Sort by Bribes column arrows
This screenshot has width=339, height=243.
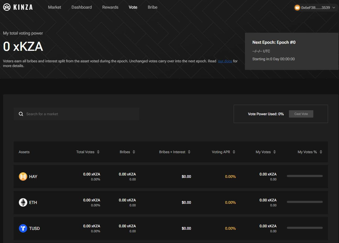(x=134, y=152)
